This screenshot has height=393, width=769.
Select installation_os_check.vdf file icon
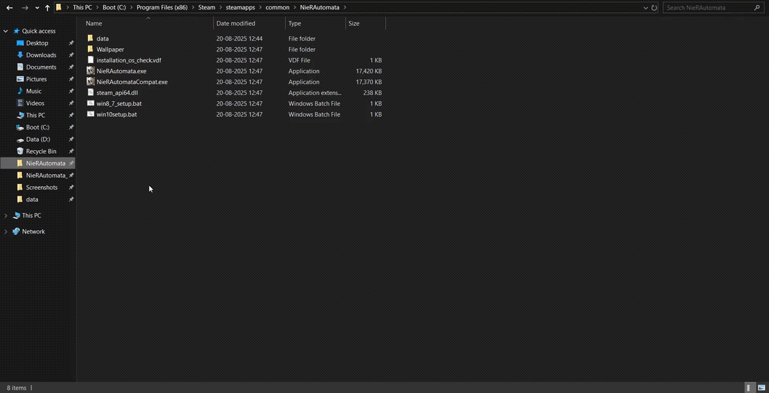(x=90, y=60)
